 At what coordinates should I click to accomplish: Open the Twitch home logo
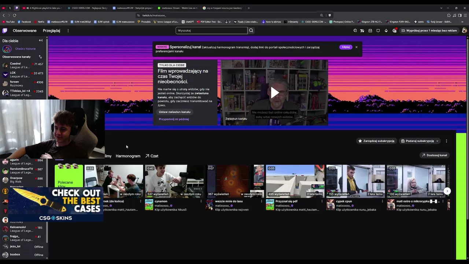5,30
